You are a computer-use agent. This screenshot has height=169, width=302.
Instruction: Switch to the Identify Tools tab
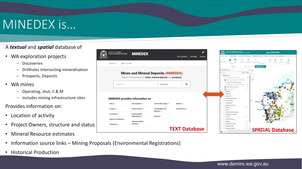pos(233,56)
